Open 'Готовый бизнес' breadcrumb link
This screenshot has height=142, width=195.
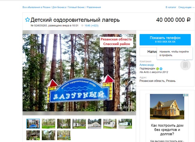coord(76,7)
